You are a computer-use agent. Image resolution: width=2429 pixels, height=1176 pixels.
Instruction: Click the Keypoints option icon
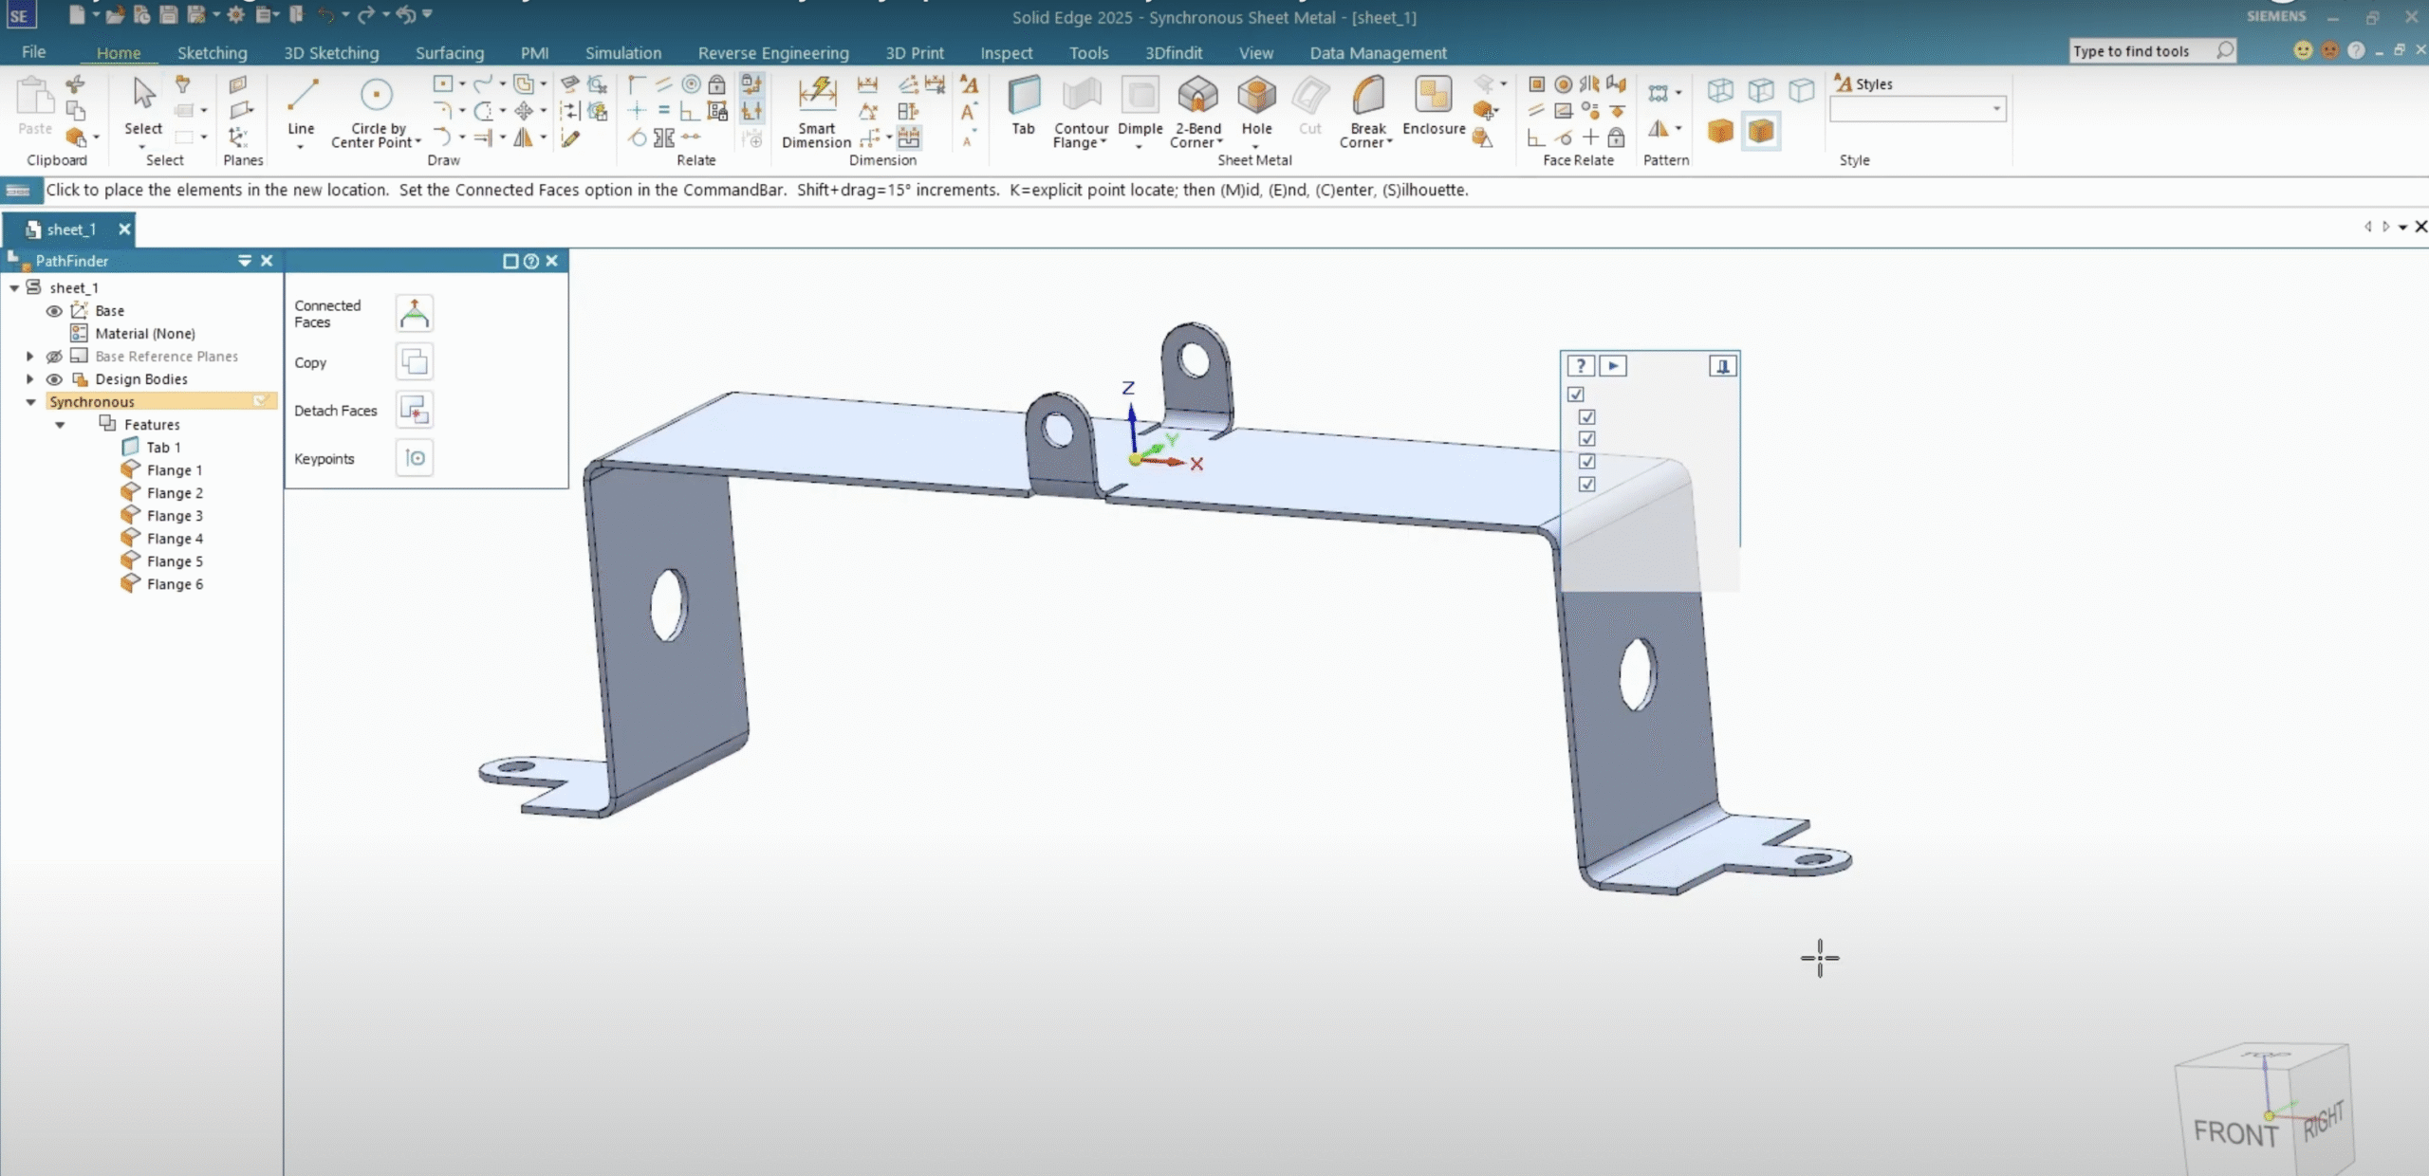click(414, 458)
